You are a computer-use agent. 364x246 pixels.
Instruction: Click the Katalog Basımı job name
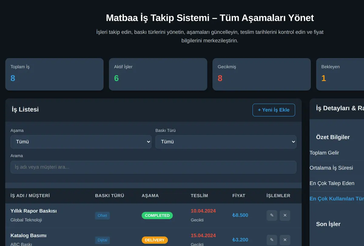click(x=29, y=235)
